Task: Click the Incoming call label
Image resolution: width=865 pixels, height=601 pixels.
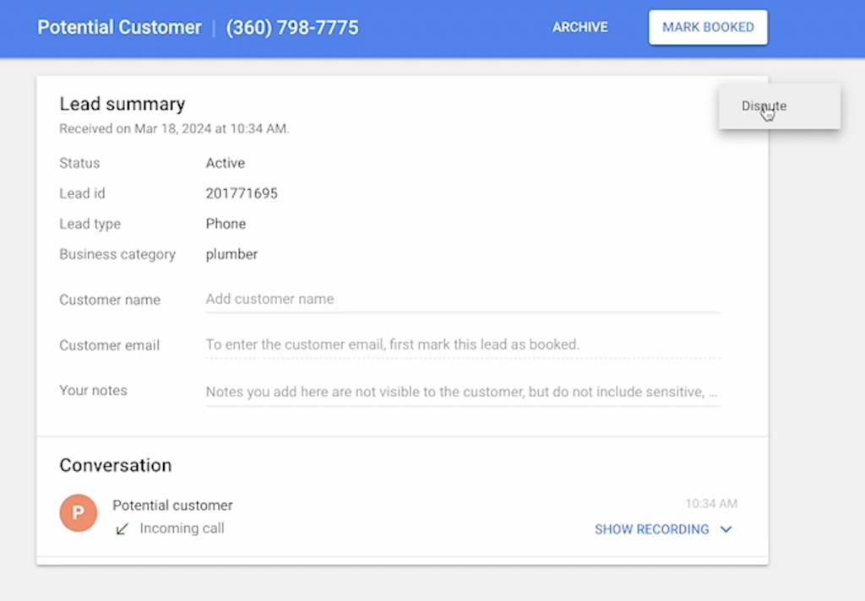Action: coord(182,528)
